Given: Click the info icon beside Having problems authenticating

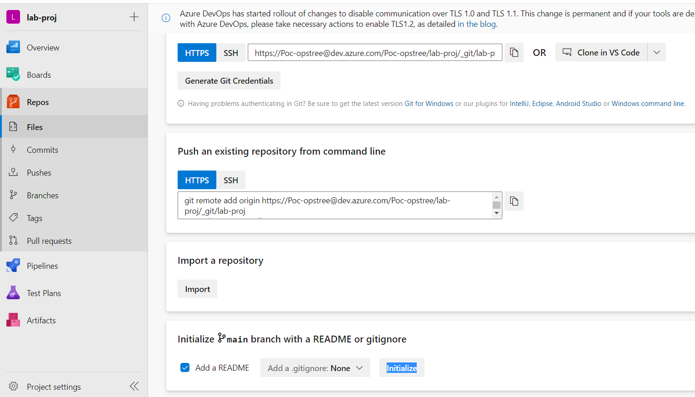Looking at the screenshot, I should pyautogui.click(x=181, y=103).
